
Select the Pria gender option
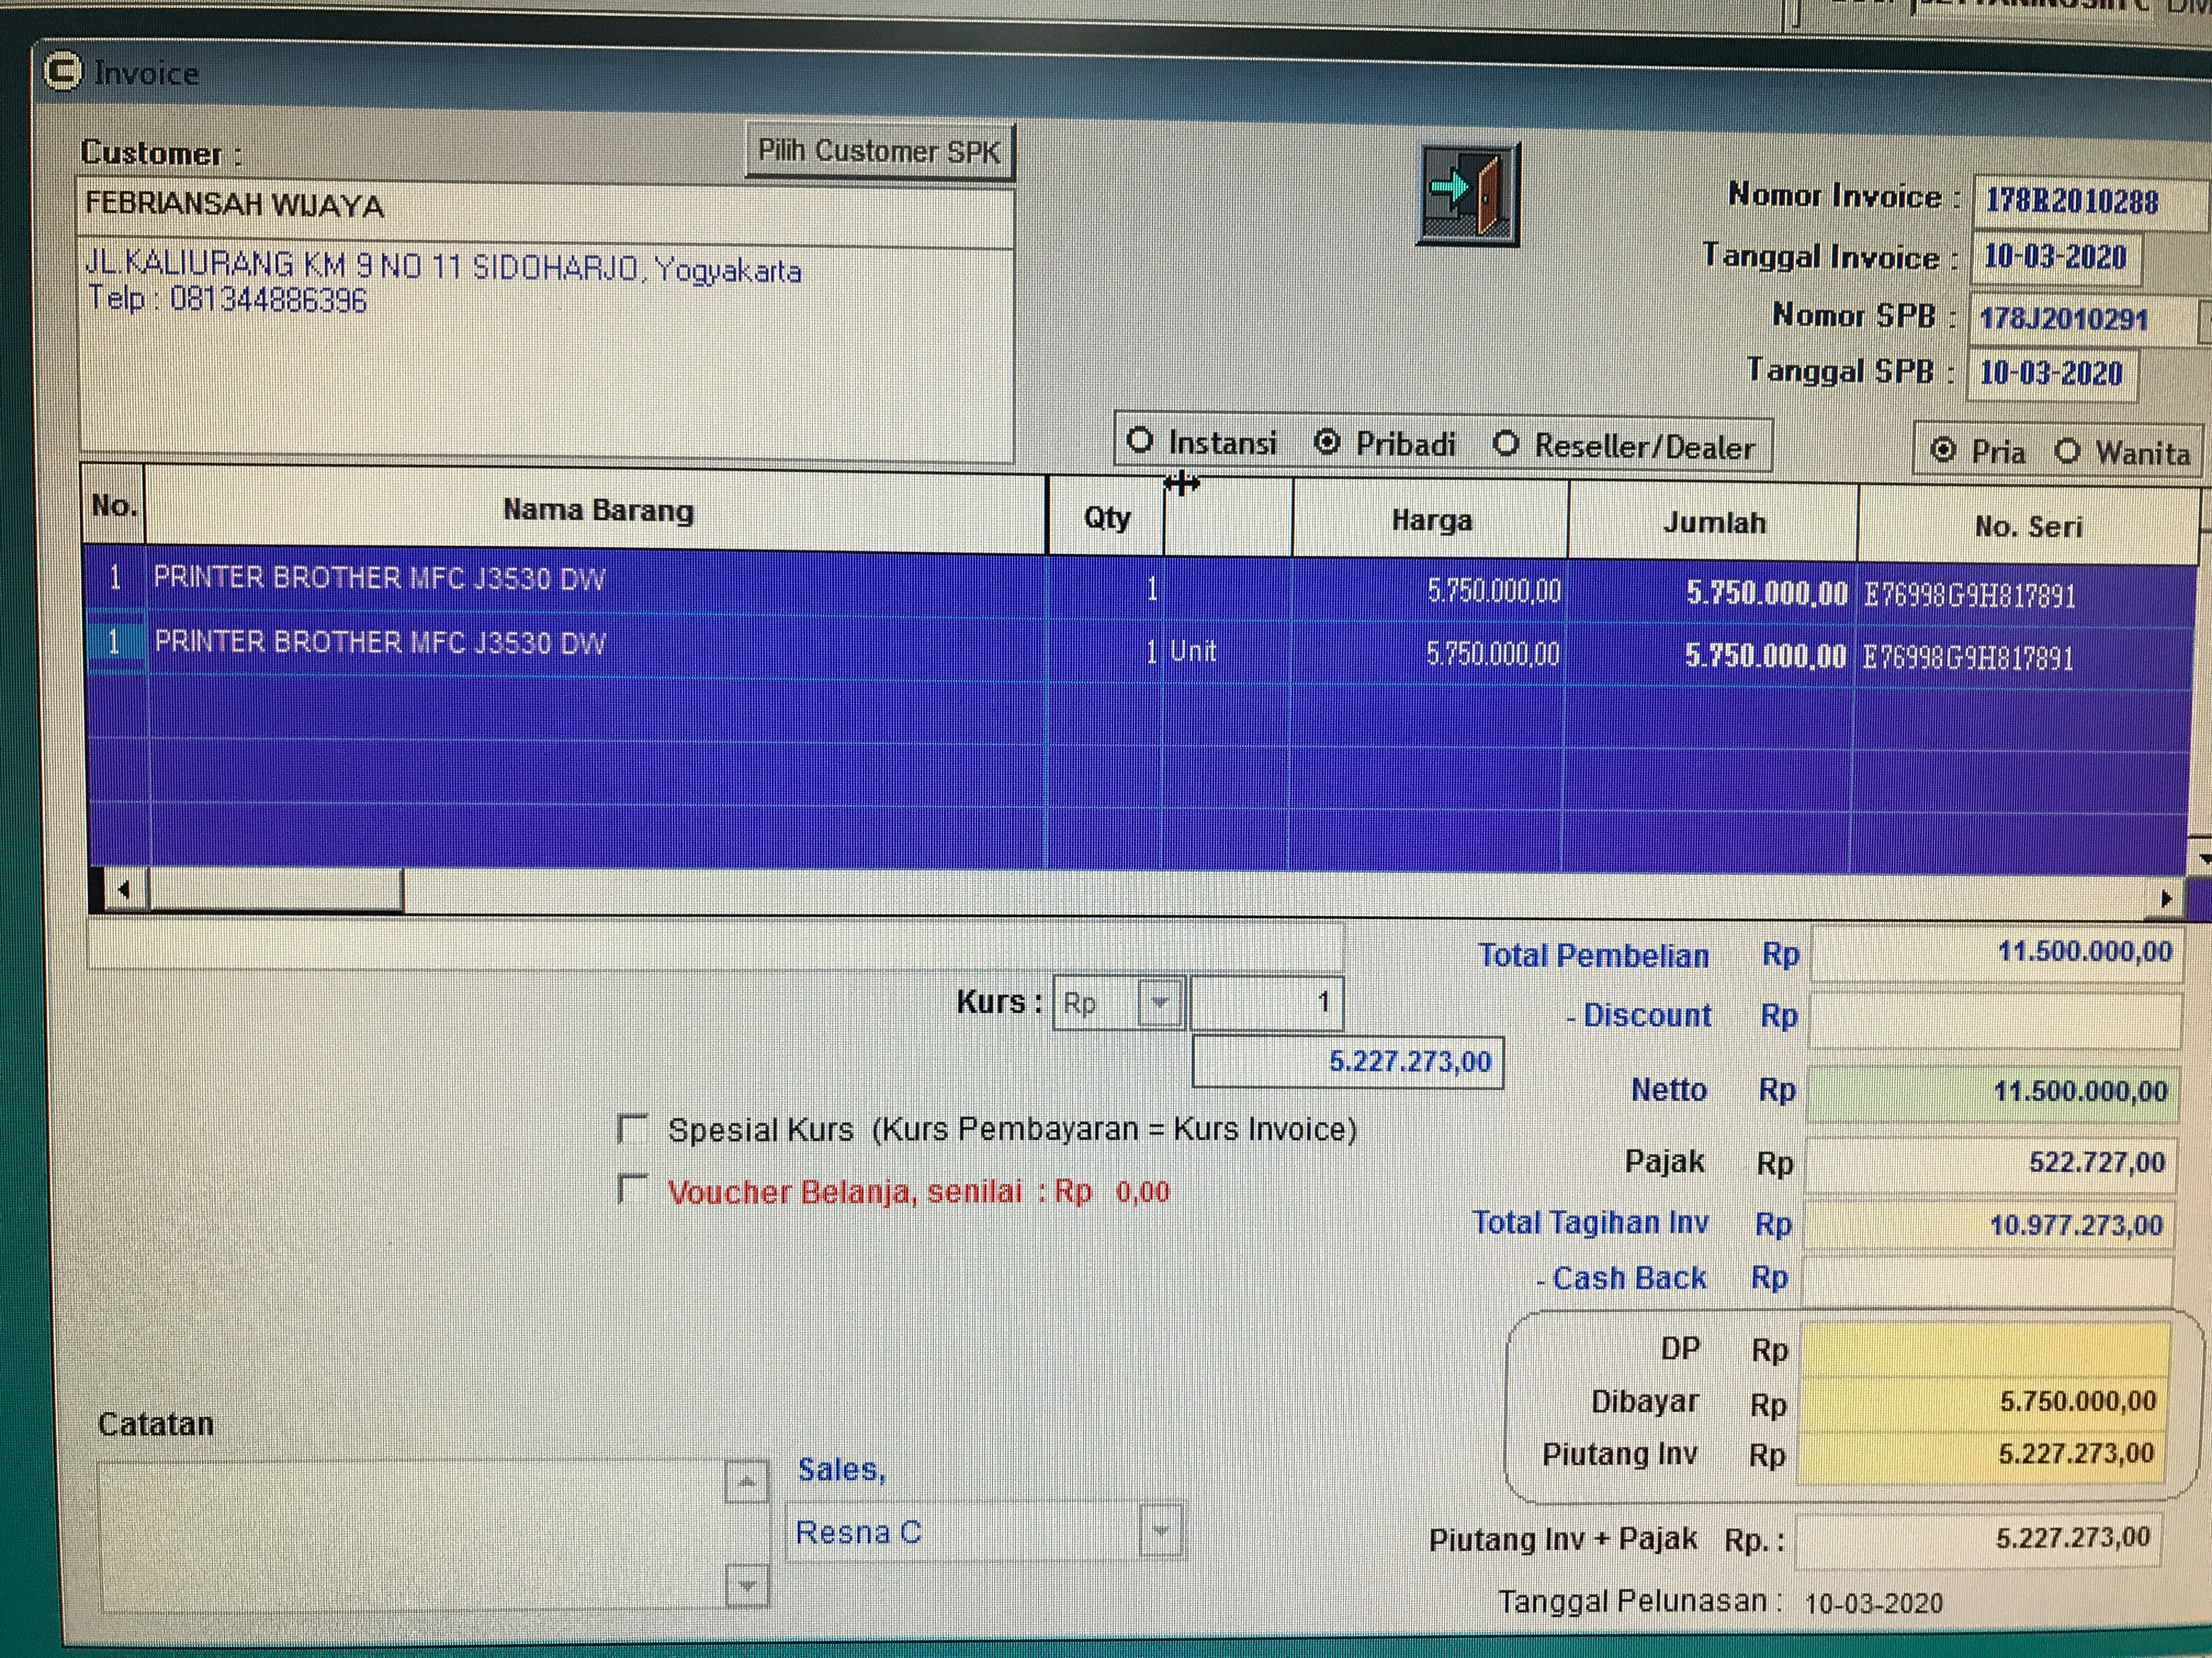click(x=1943, y=451)
